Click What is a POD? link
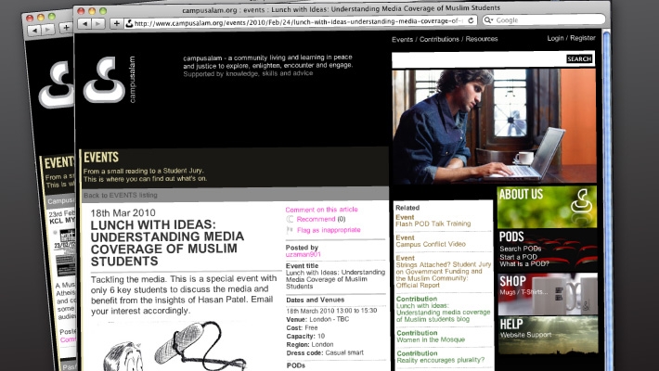 (524, 263)
